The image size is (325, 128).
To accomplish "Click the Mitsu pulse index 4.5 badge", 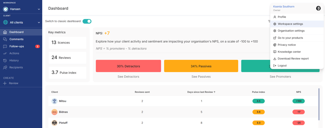I will 258,101.
